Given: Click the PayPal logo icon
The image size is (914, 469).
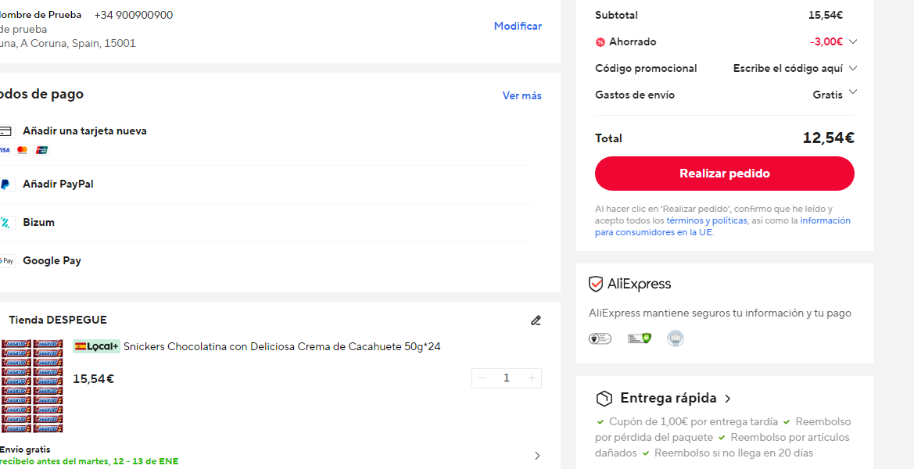Looking at the screenshot, I should (5, 184).
